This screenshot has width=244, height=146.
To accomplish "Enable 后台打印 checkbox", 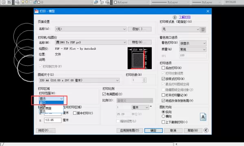I will 163,68.
